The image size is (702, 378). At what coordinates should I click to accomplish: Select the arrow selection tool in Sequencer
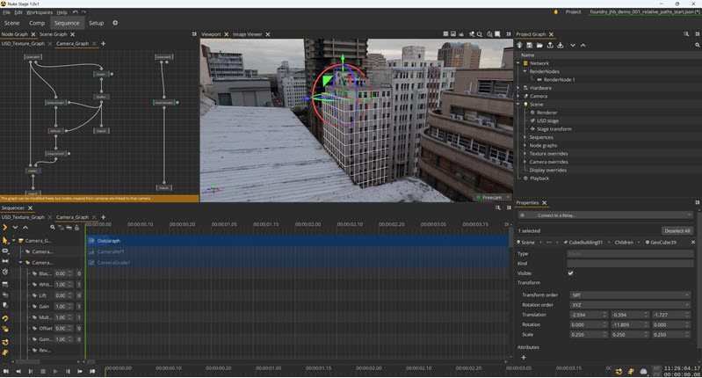tap(5, 240)
